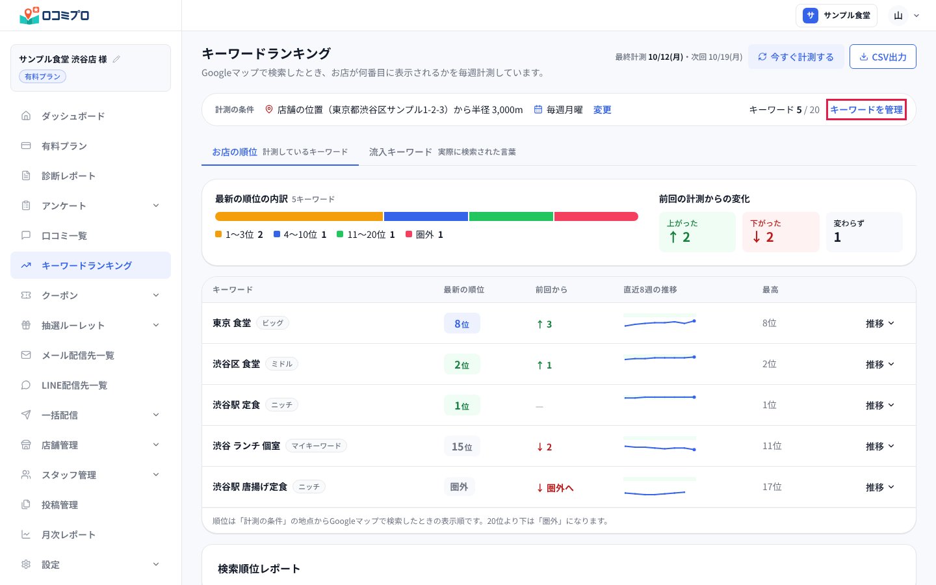
Task: Open 投稿管理 in the sidebar
Action: click(90, 504)
